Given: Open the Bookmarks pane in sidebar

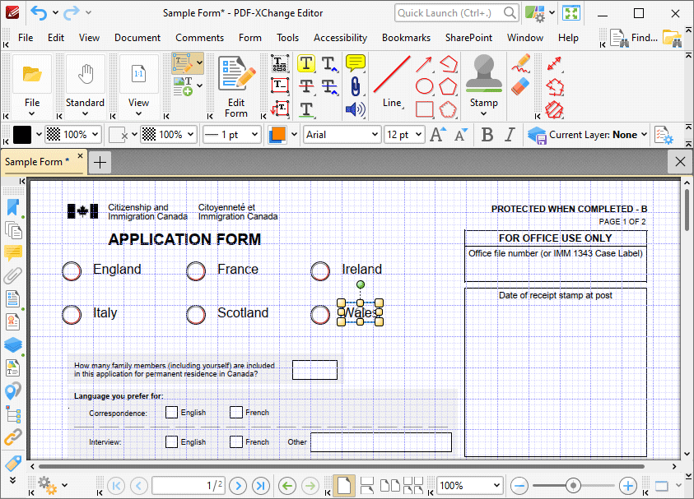Looking at the screenshot, I should point(13,207).
